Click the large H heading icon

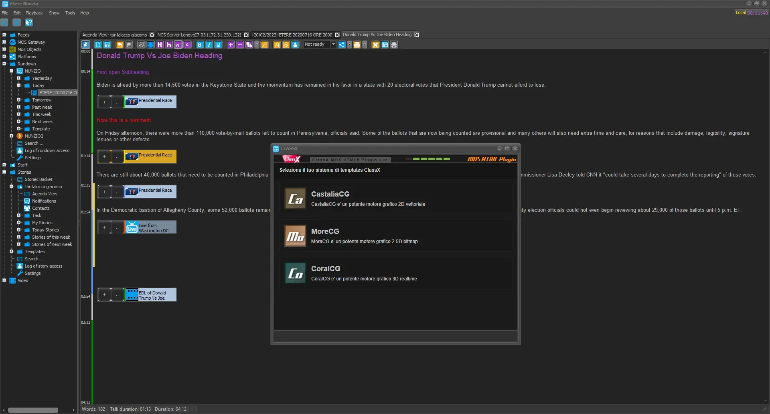160,45
